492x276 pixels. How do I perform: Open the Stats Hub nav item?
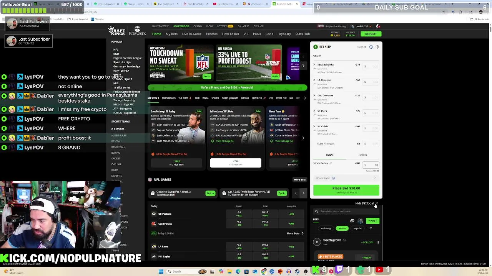(303, 34)
